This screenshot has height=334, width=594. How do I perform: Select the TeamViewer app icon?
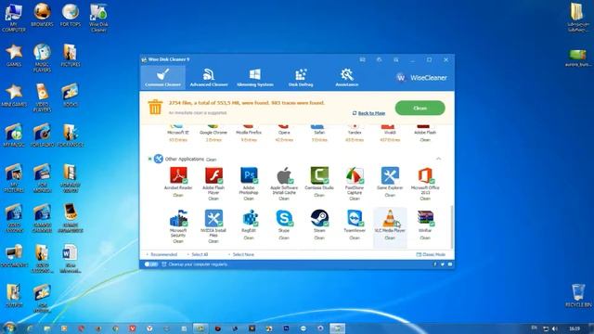(355, 219)
